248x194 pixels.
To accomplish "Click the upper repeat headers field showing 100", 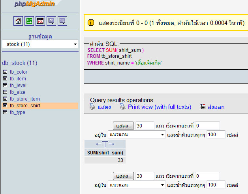I will pos(216,135).
